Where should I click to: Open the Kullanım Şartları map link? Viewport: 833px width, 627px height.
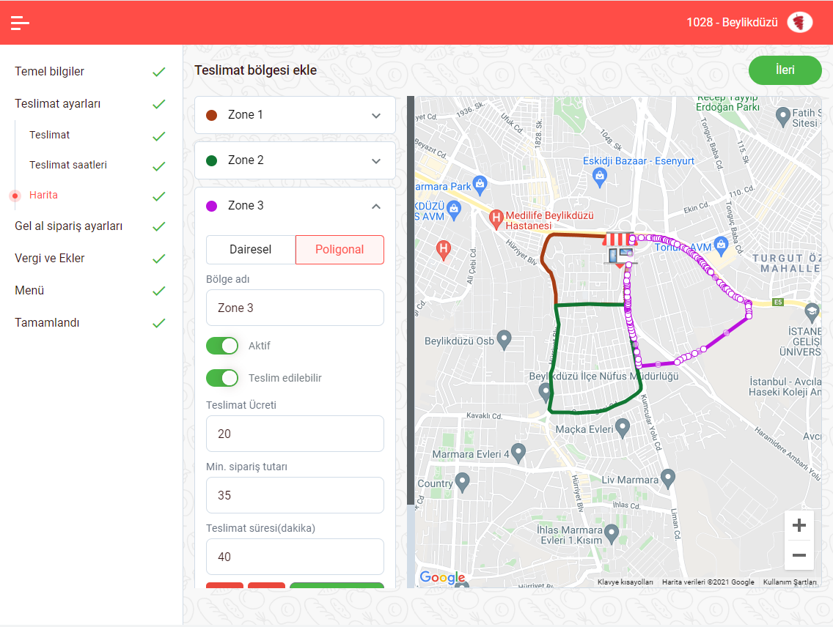[x=790, y=582]
